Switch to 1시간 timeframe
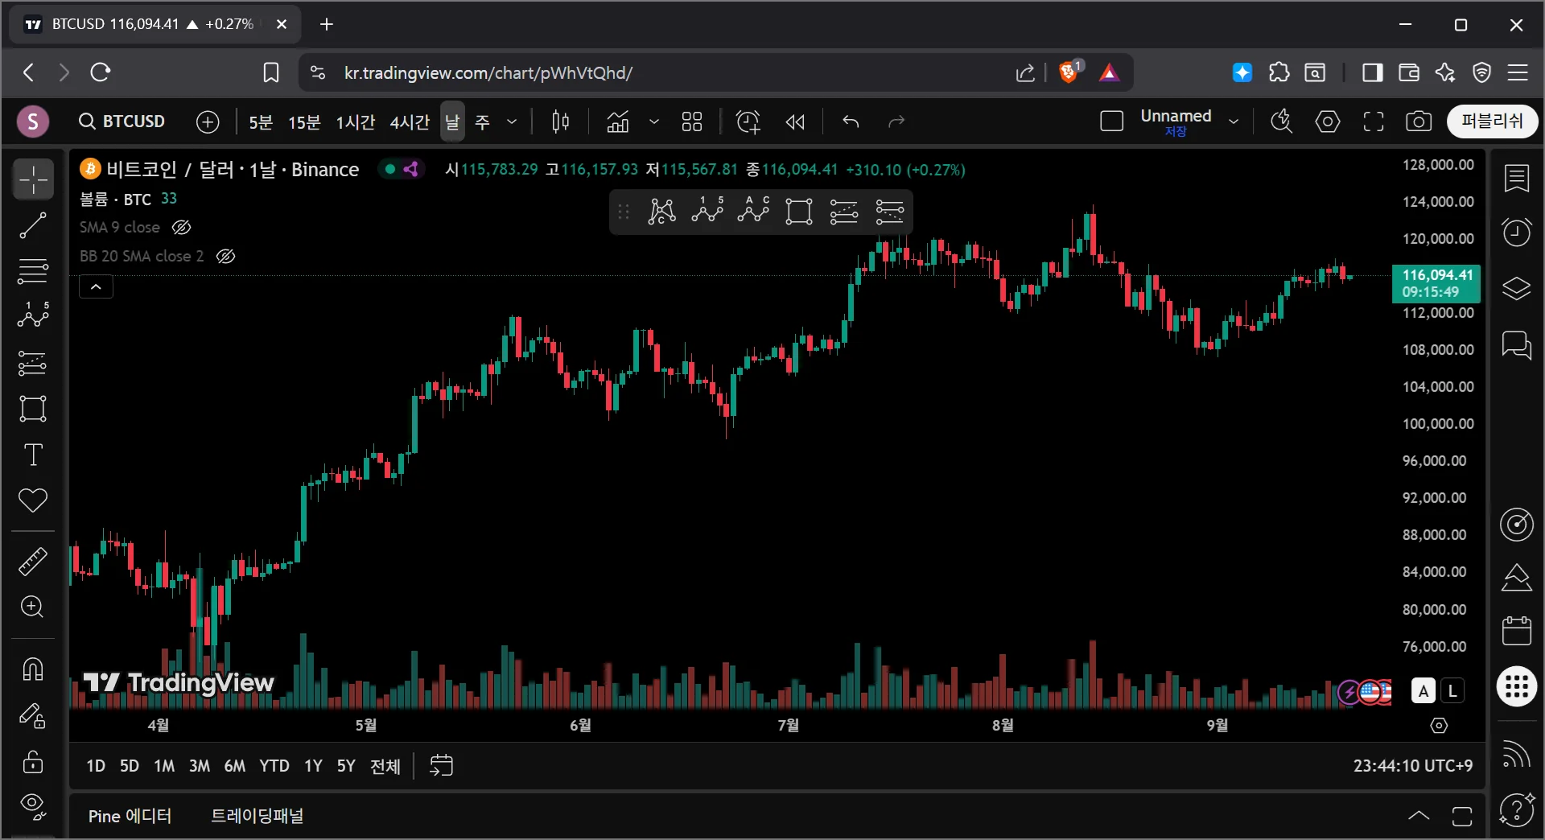 [x=355, y=122]
